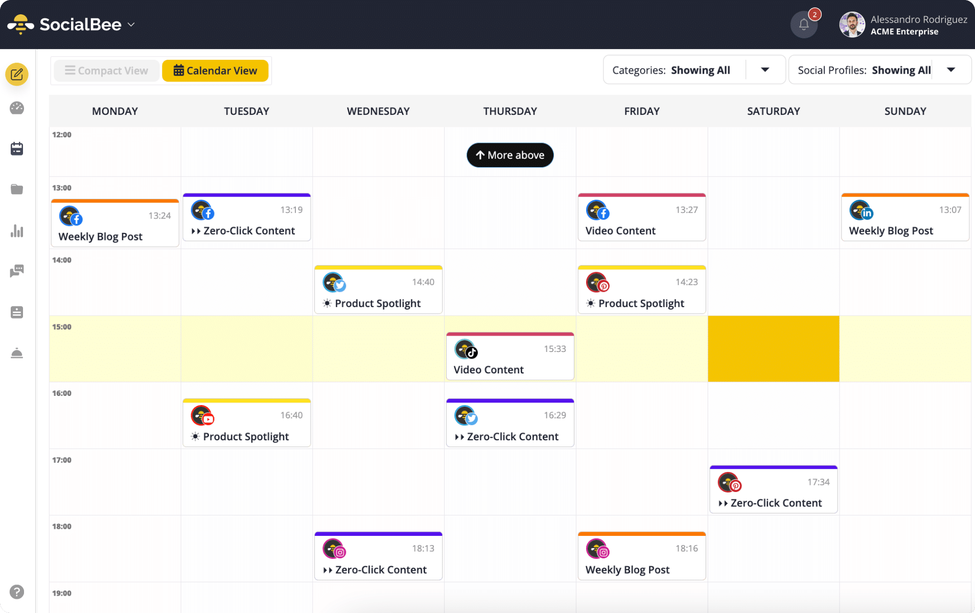Screen dimensions: 975x613
Task: Open the analytics dashboard speedometer icon
Action: click(17, 108)
